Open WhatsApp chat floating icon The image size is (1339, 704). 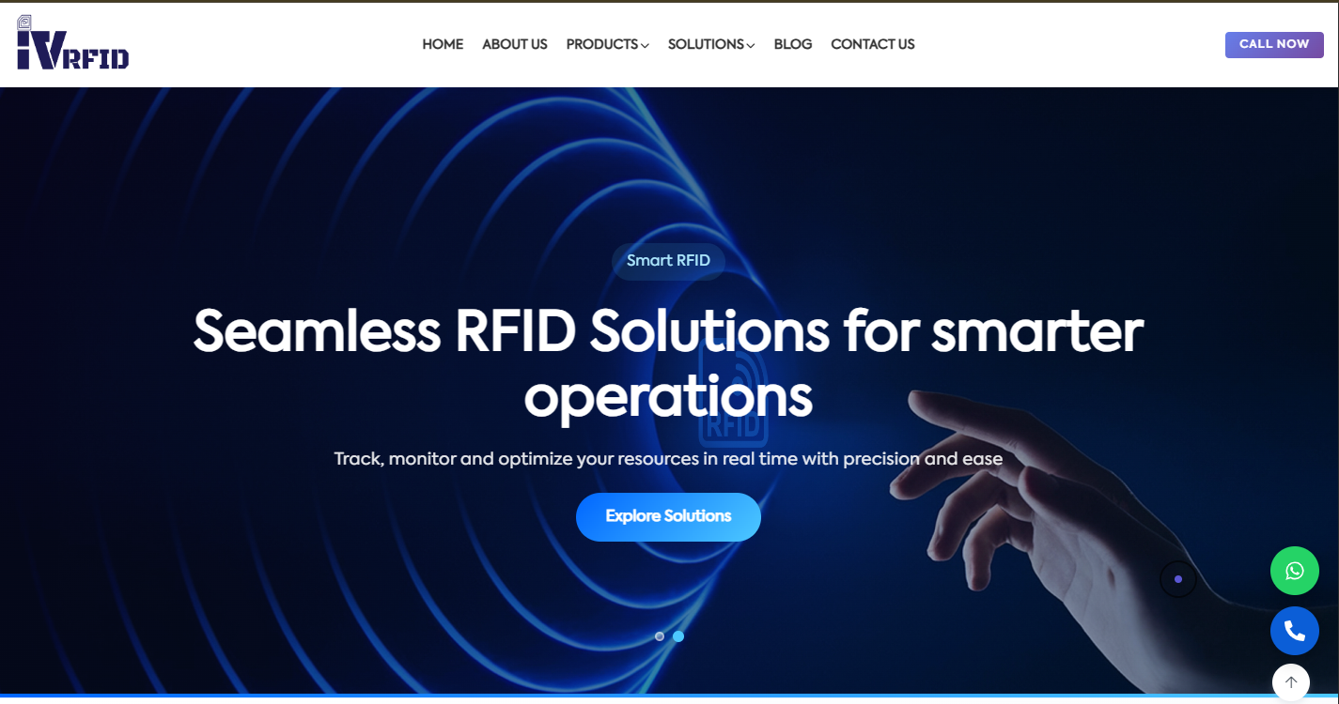(x=1295, y=571)
